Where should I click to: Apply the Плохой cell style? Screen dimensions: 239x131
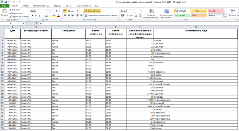(216, 11)
